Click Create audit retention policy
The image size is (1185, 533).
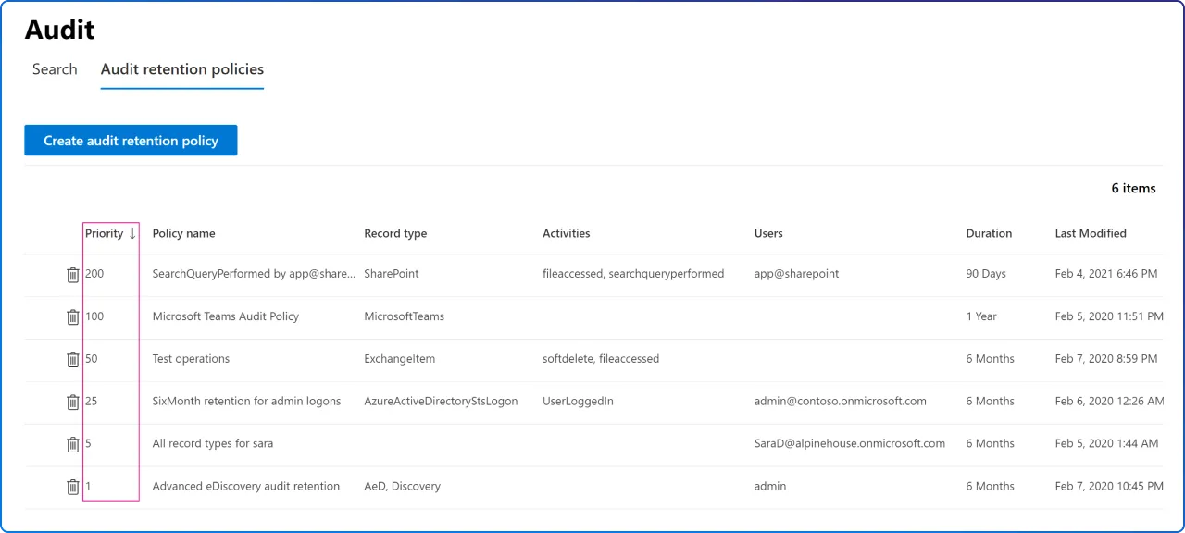coord(131,140)
